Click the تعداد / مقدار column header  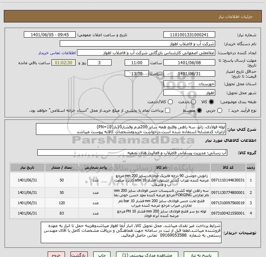[x=61, y=167]
